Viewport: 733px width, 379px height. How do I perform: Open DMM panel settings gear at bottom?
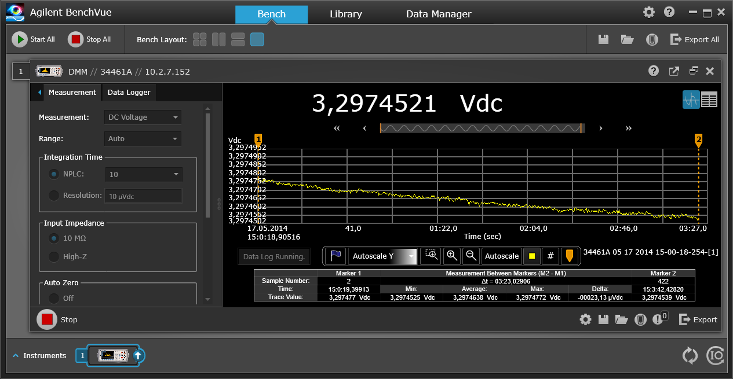coord(586,319)
